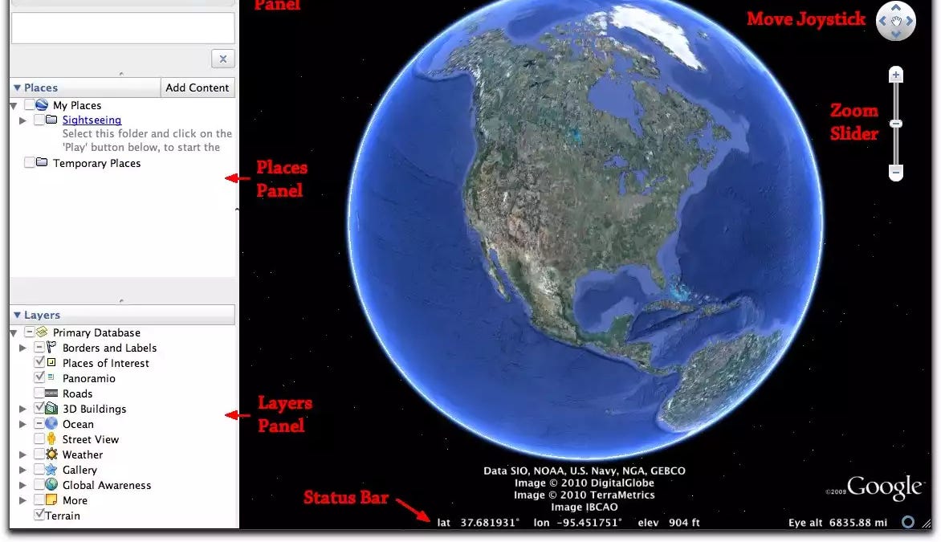Click the plus on the Zoom Slider
Viewport: 941px width, 542px height.
(x=895, y=74)
